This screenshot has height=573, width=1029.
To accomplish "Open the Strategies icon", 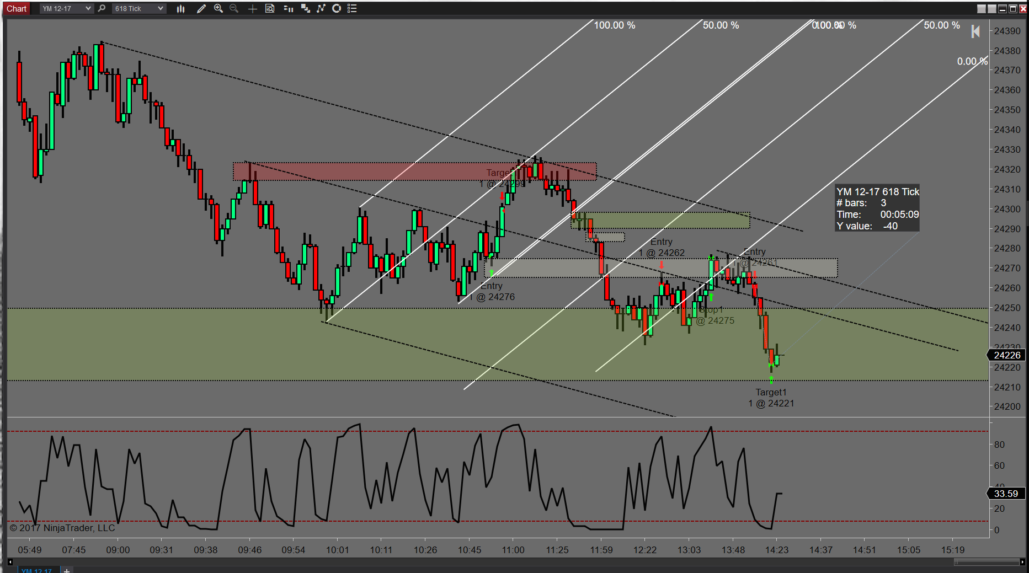I will 337,8.
